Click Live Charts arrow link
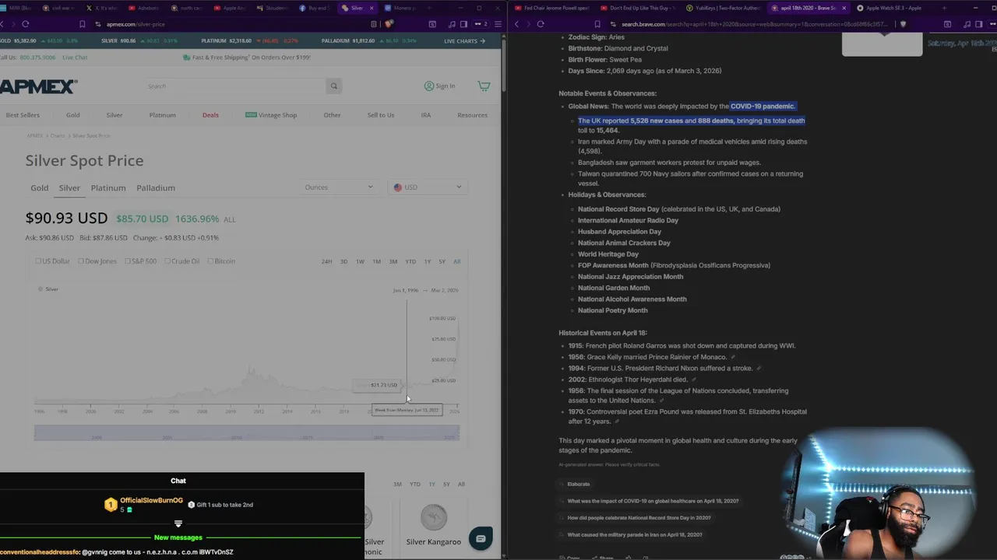 coord(464,41)
